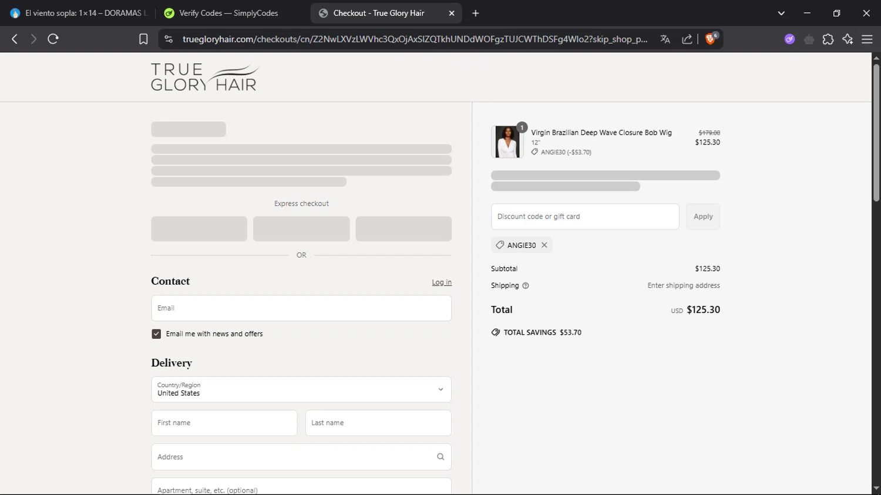This screenshot has width=881, height=495.
Task: Click the wig product thumbnail
Action: (507, 142)
